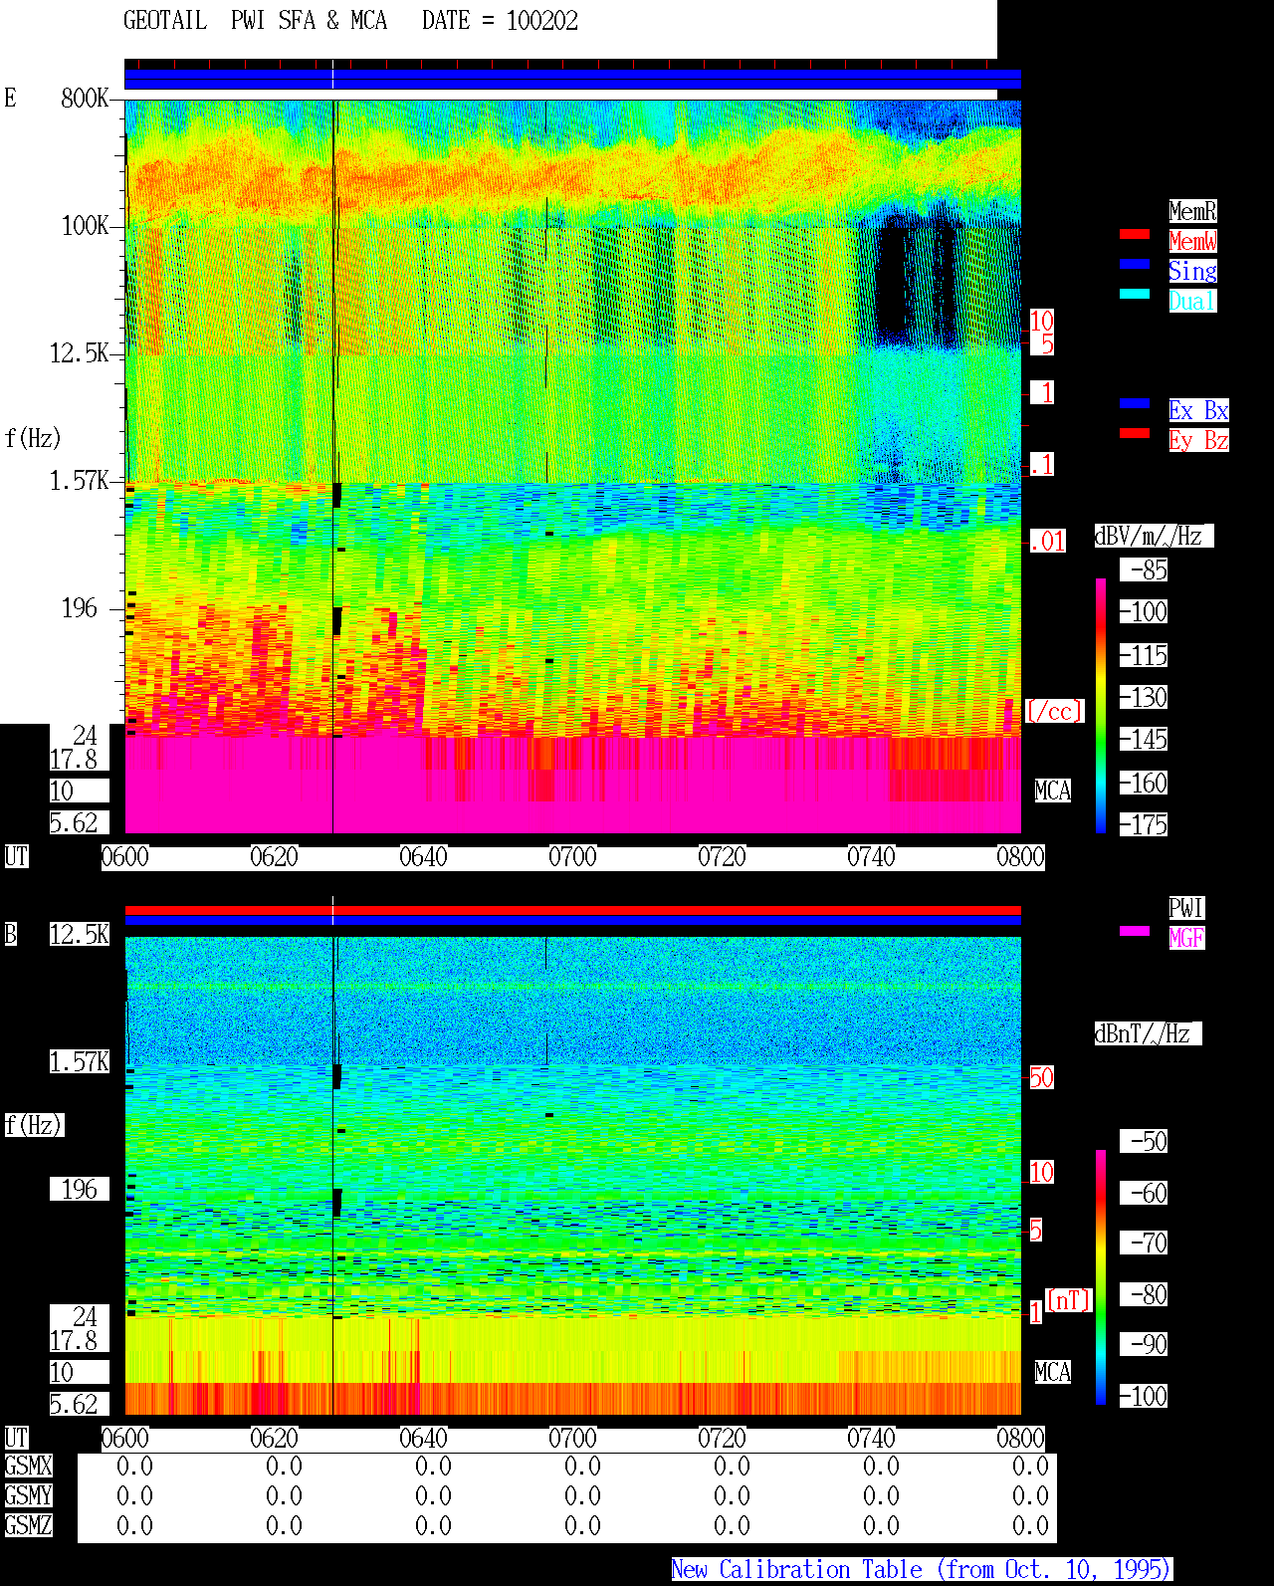This screenshot has height=1586, width=1274.
Task: Click the magenta MGF legend swatch
Action: point(1135,931)
